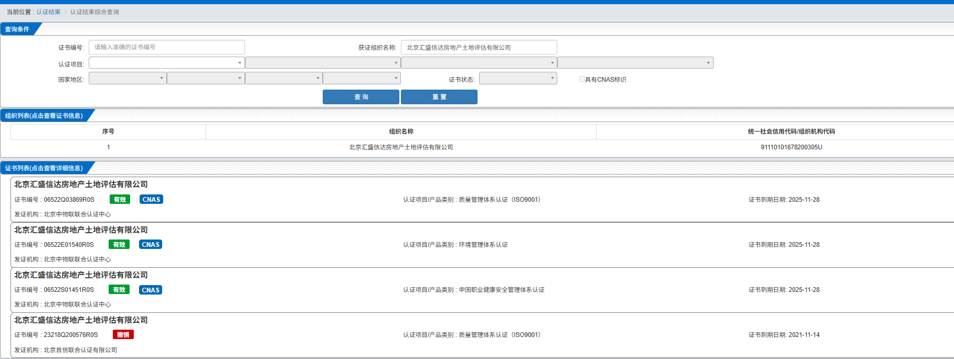The width and height of the screenshot is (954, 359).
Task: Open the first 国家地区 dropdown
Action: click(x=128, y=79)
